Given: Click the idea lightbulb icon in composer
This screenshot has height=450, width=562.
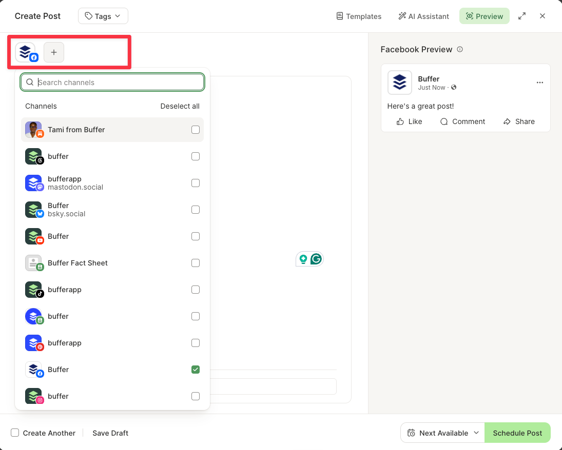Looking at the screenshot, I should click(303, 259).
